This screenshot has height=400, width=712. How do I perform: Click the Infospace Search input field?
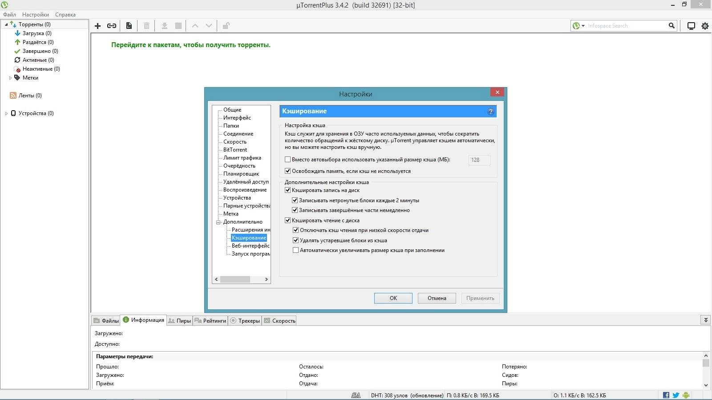pos(627,26)
